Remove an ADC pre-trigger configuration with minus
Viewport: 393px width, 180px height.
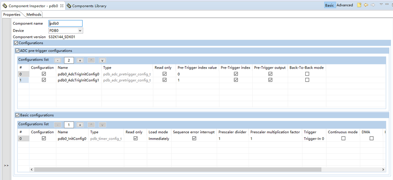click(58, 60)
